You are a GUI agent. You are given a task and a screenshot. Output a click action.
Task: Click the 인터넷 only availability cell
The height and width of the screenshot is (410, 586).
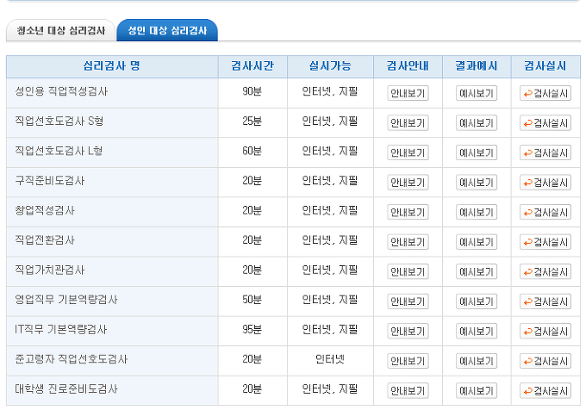tap(330, 359)
